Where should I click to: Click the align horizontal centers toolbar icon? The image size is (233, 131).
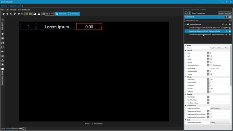7,14
